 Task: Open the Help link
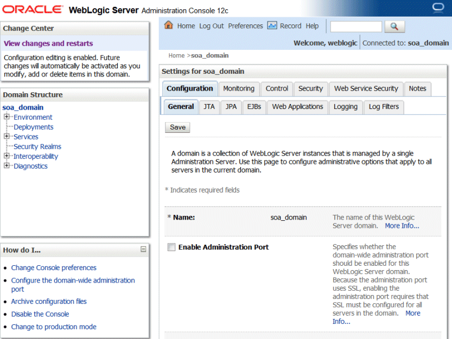click(x=312, y=26)
